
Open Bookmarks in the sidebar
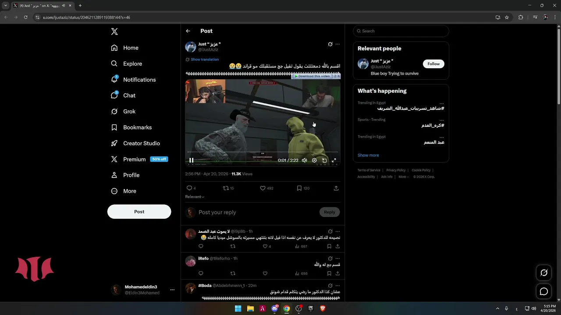click(131, 127)
